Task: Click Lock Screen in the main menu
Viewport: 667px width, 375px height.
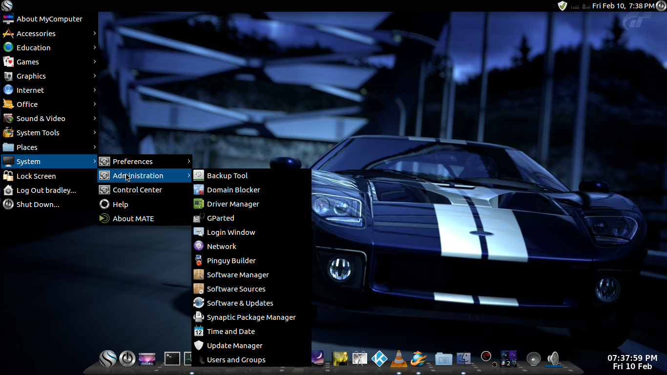Action: 36,176
